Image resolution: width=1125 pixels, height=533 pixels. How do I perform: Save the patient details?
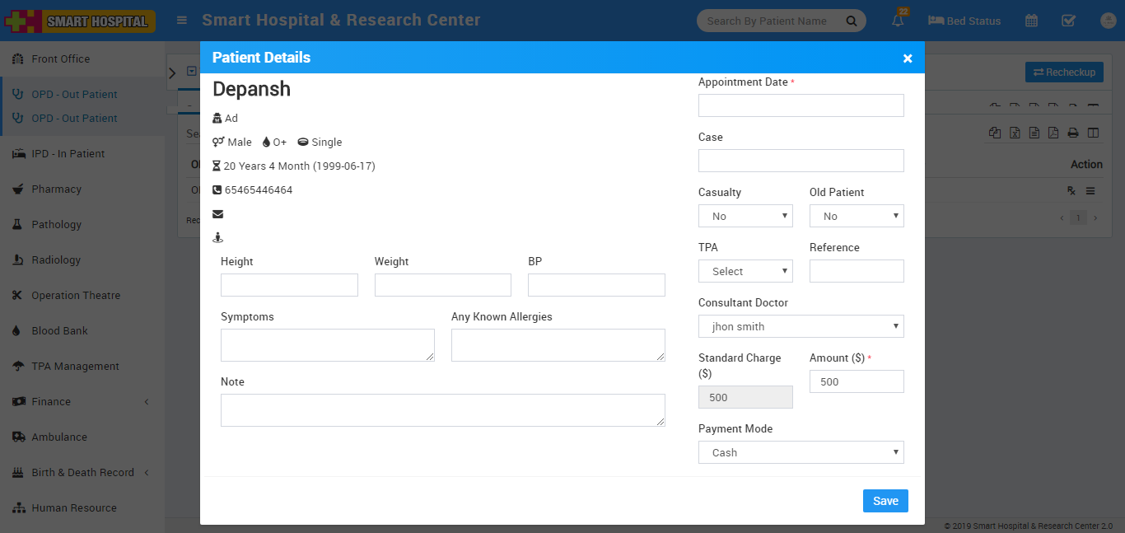[x=885, y=501]
